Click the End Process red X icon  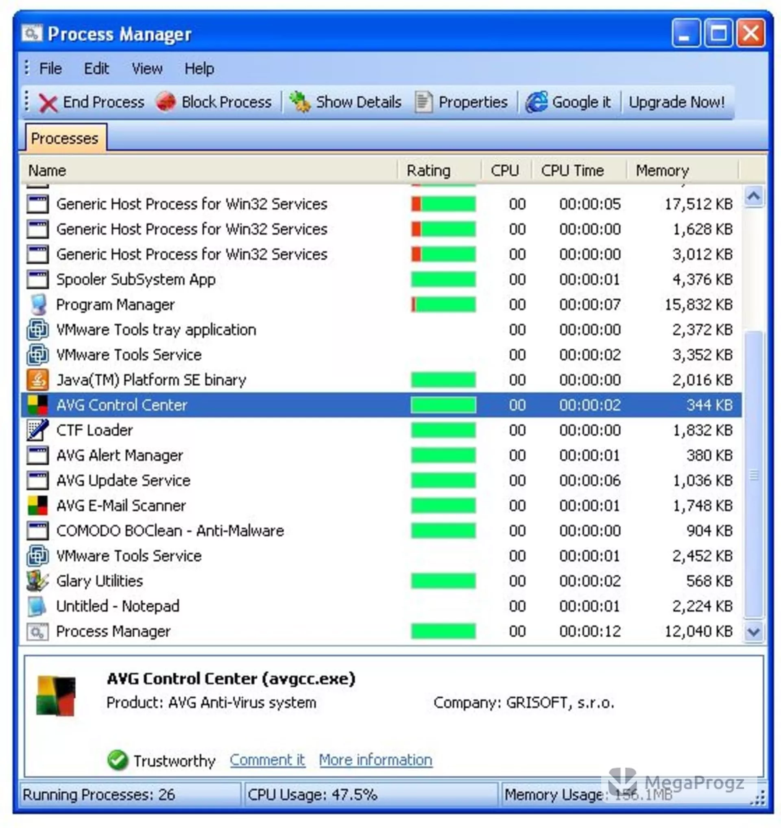[x=48, y=103]
